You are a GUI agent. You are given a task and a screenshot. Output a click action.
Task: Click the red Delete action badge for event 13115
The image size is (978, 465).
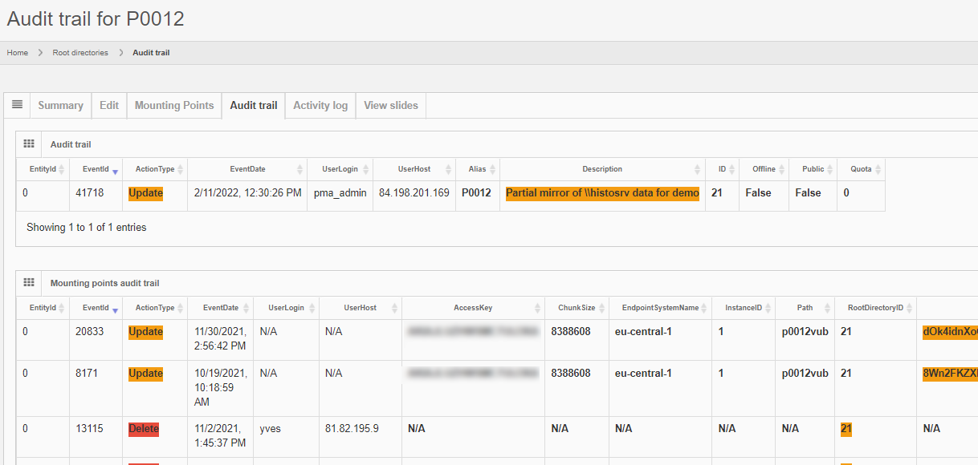[144, 429]
